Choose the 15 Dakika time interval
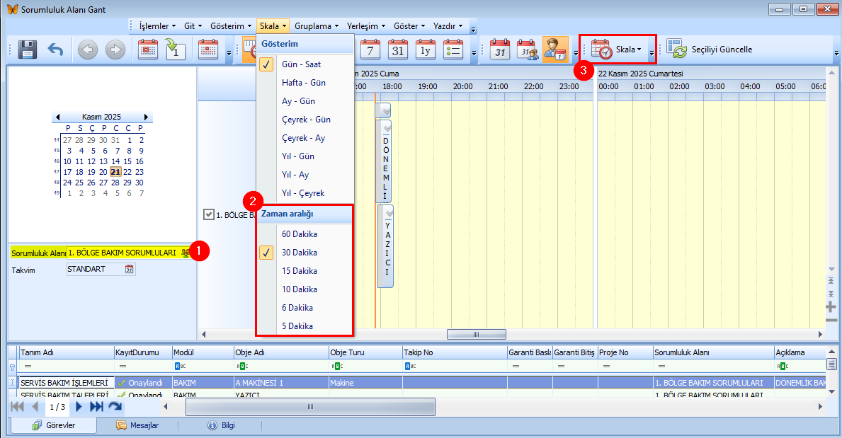 click(299, 271)
